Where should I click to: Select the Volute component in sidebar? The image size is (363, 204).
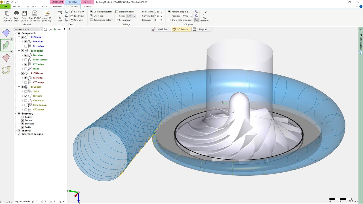tap(6, 70)
